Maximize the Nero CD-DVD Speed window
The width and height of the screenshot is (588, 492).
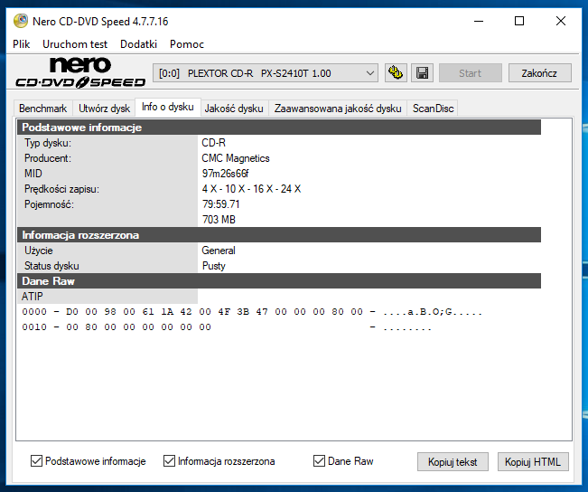pyautogui.click(x=519, y=21)
